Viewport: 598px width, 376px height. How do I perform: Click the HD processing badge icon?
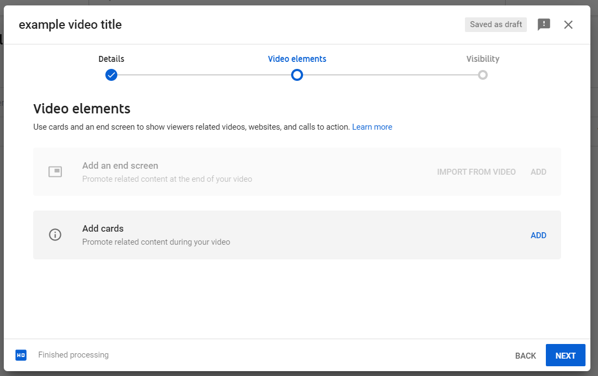21,355
